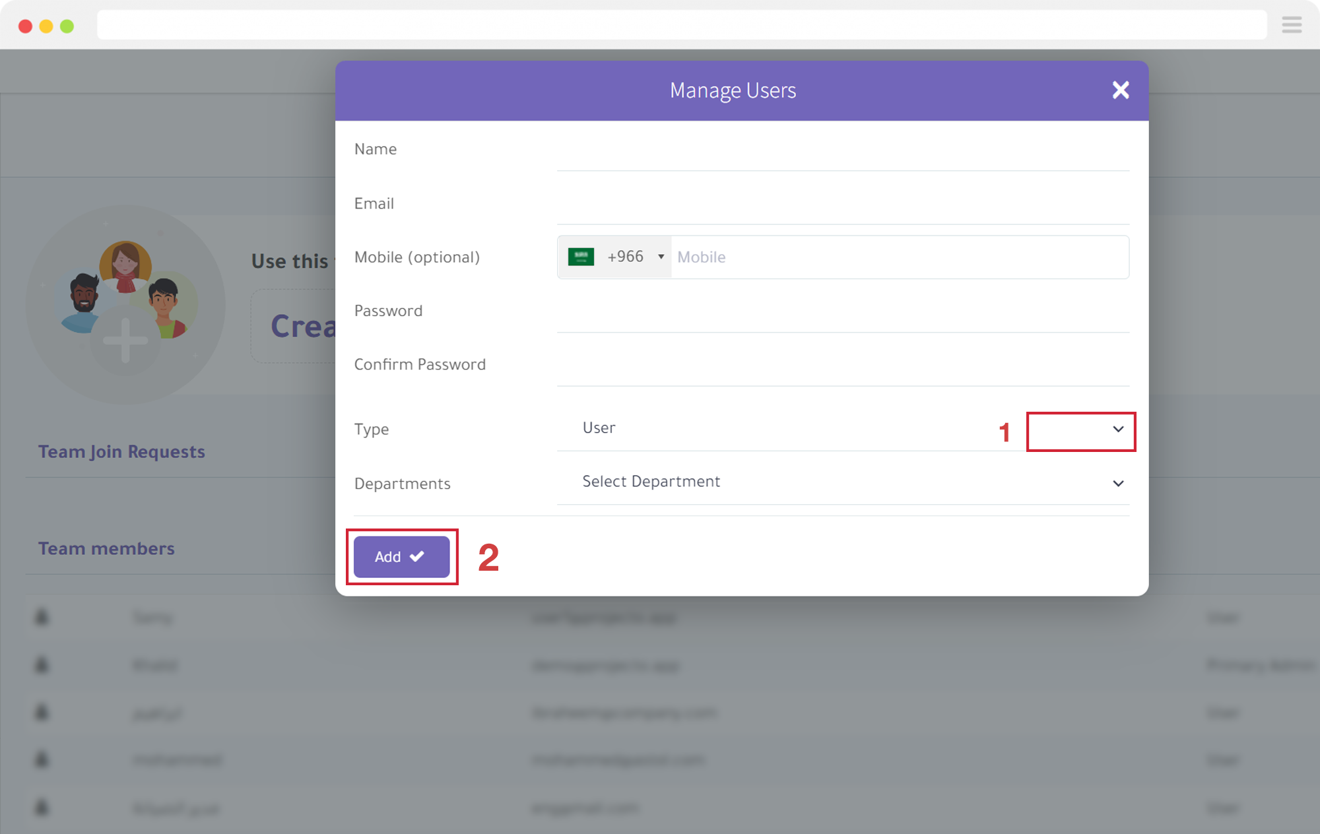Screen dimensions: 1320x834
Task: Click the close button on Manage Users dialog
Action: [x=1120, y=90]
